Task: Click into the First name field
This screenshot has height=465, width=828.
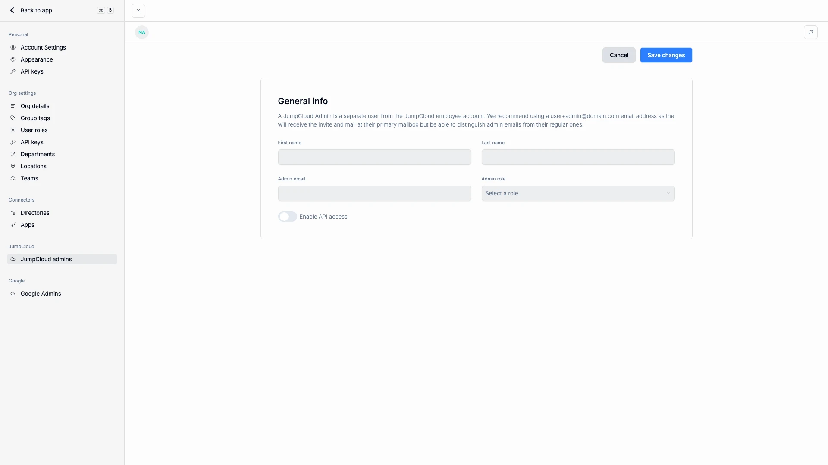Action: [374, 157]
